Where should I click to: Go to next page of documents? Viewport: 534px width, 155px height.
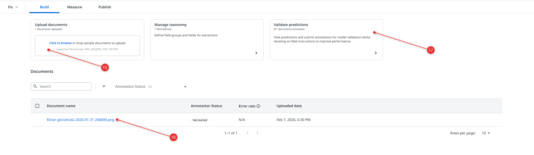(x=258, y=133)
